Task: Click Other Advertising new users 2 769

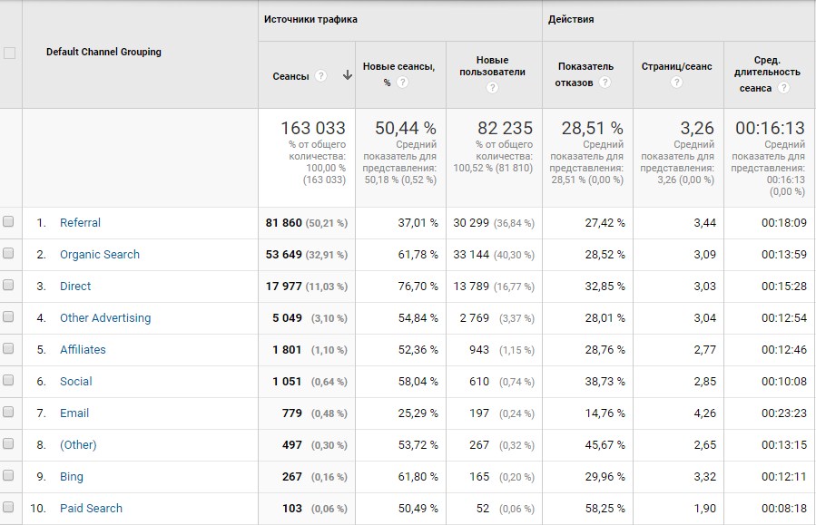Action: [x=474, y=318]
